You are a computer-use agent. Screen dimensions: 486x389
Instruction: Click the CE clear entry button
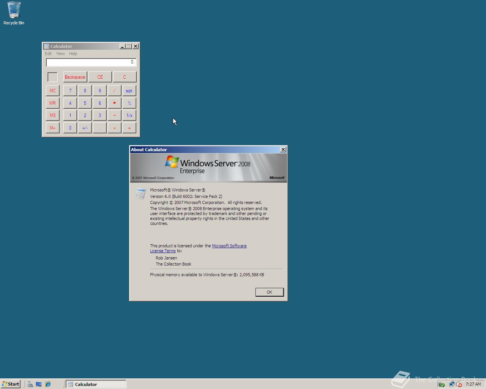click(x=100, y=77)
